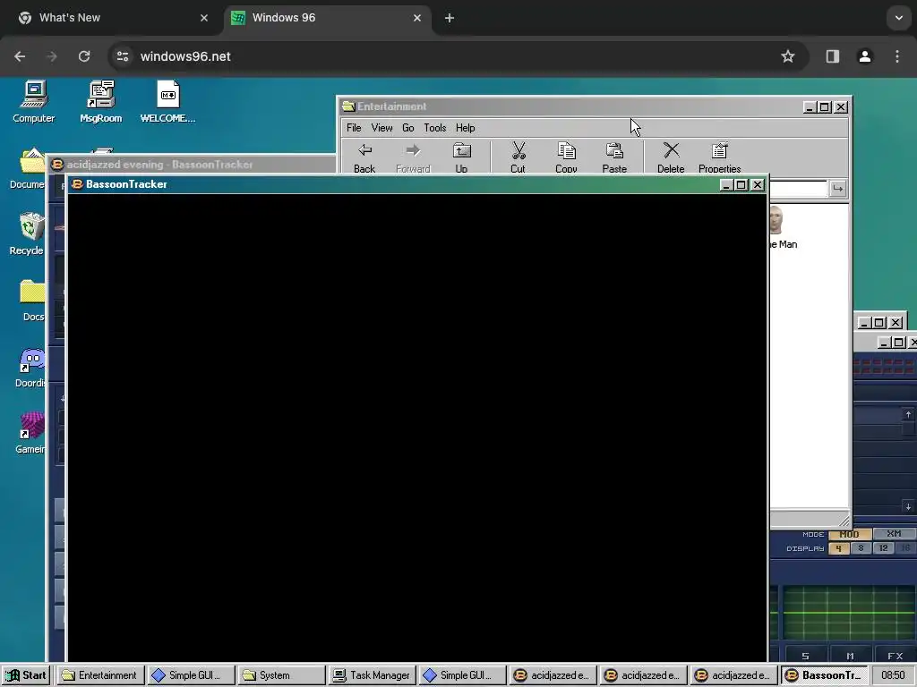Image resolution: width=917 pixels, height=687 pixels.
Task: Click Forward arrow in Entertainment toolbar
Action: tap(413, 157)
